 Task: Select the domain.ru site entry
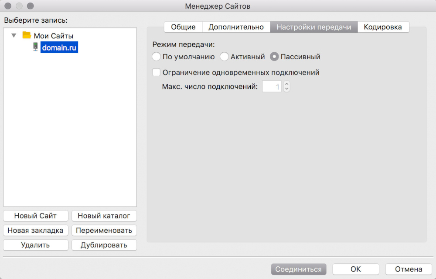59,48
